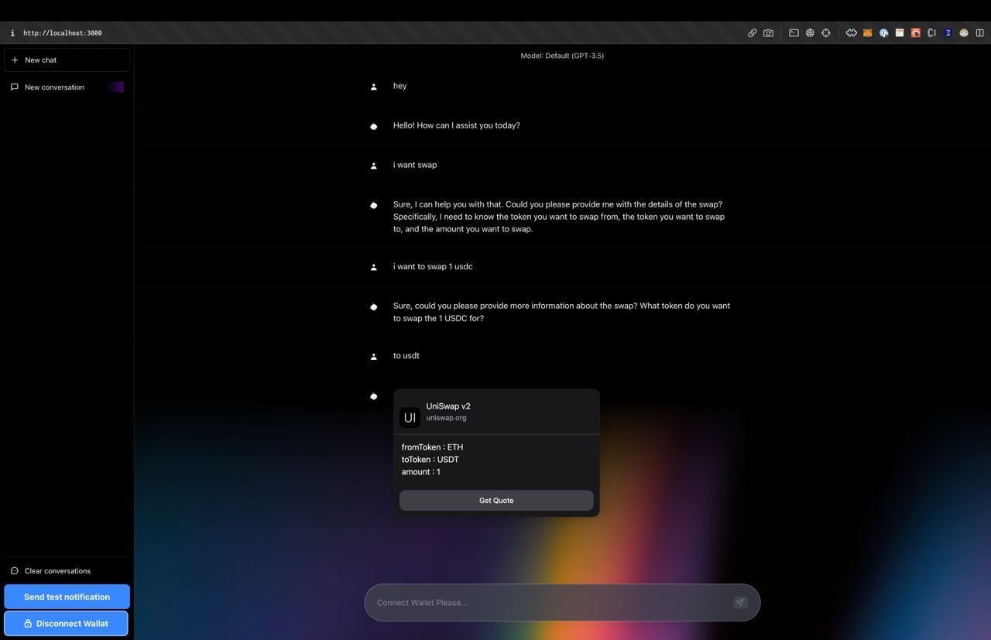Viewport: 991px width, 640px height.
Task: Copy page link using the chain icon
Action: tap(752, 33)
